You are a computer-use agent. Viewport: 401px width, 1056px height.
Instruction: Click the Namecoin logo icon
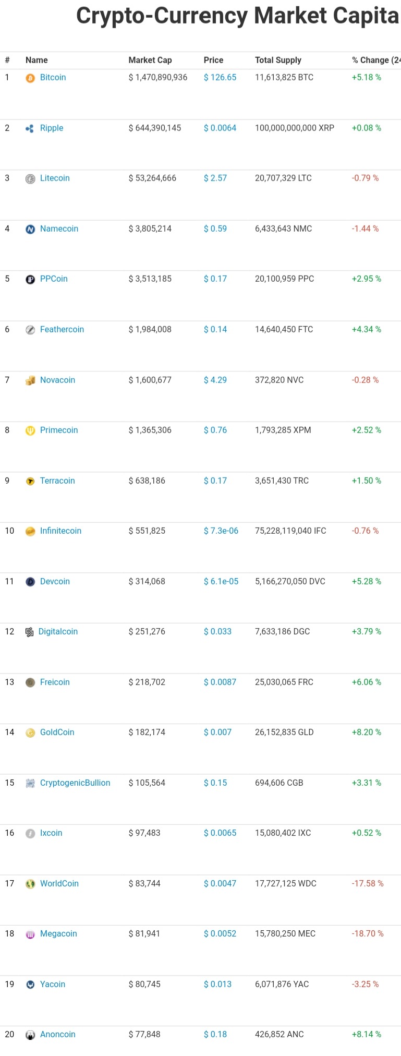pyautogui.click(x=30, y=229)
